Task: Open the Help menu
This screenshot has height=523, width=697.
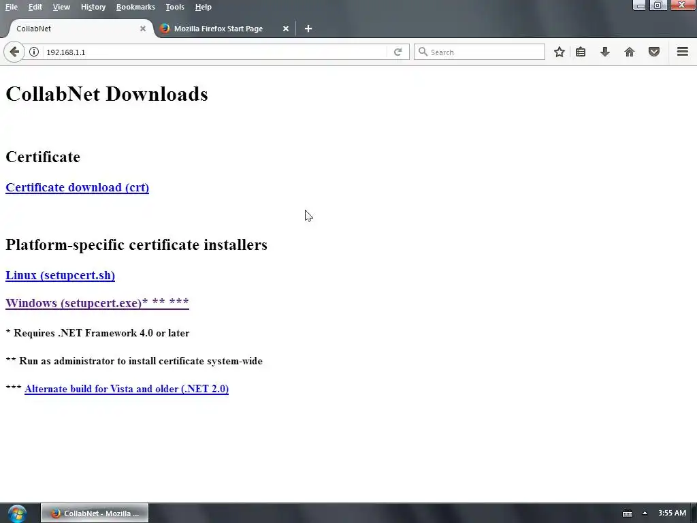Action: click(203, 7)
